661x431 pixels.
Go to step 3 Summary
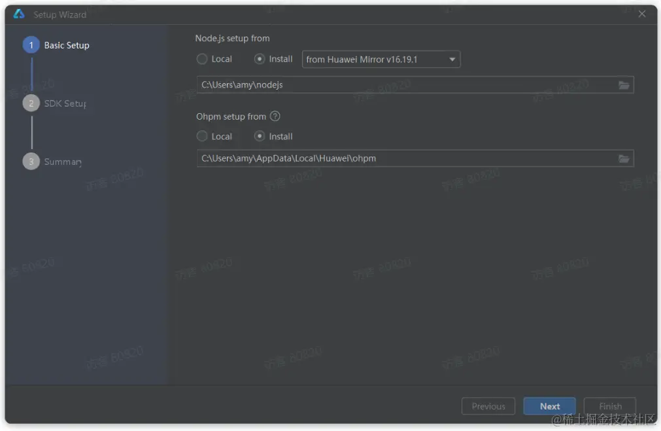pos(52,162)
